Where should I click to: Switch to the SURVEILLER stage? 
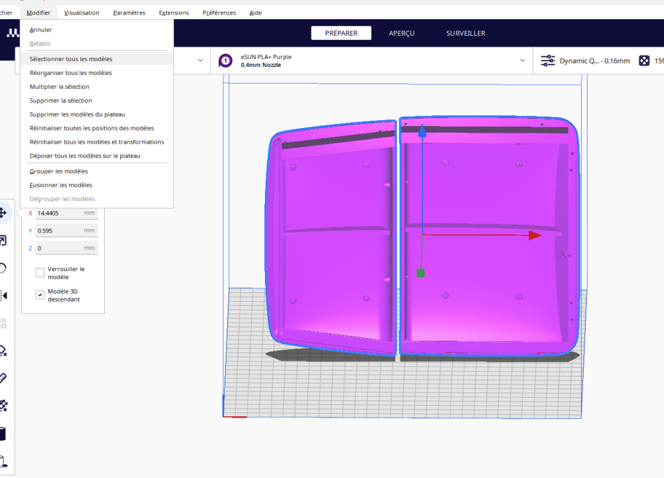[x=466, y=33]
